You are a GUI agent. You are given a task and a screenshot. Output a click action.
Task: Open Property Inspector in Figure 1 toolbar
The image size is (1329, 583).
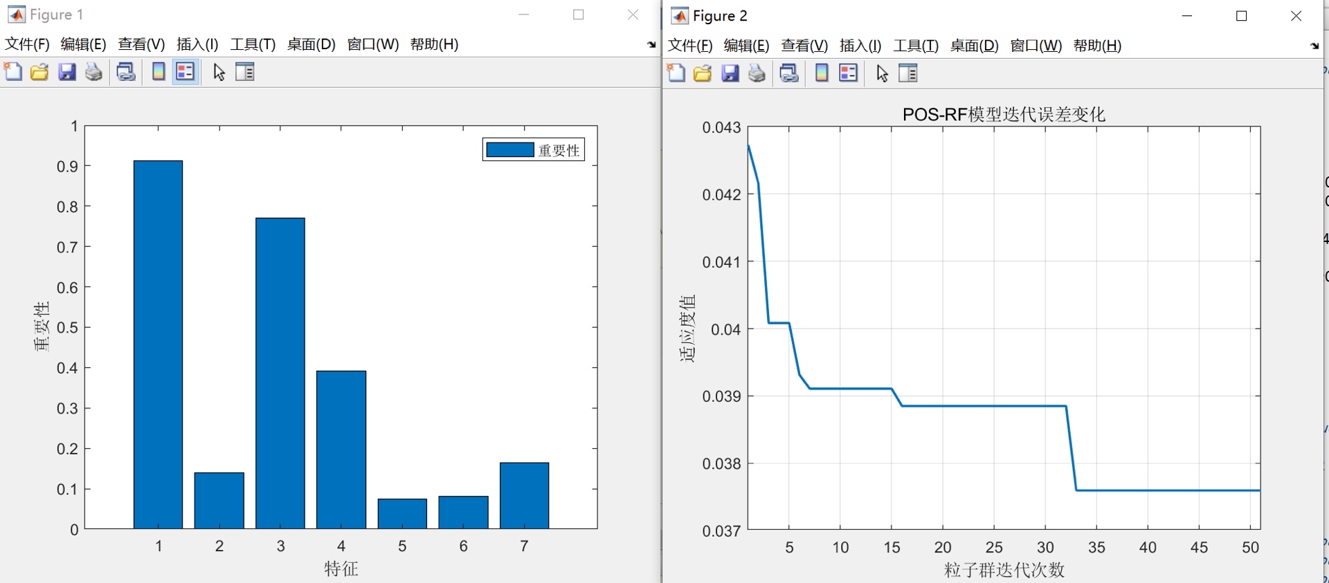coord(245,72)
